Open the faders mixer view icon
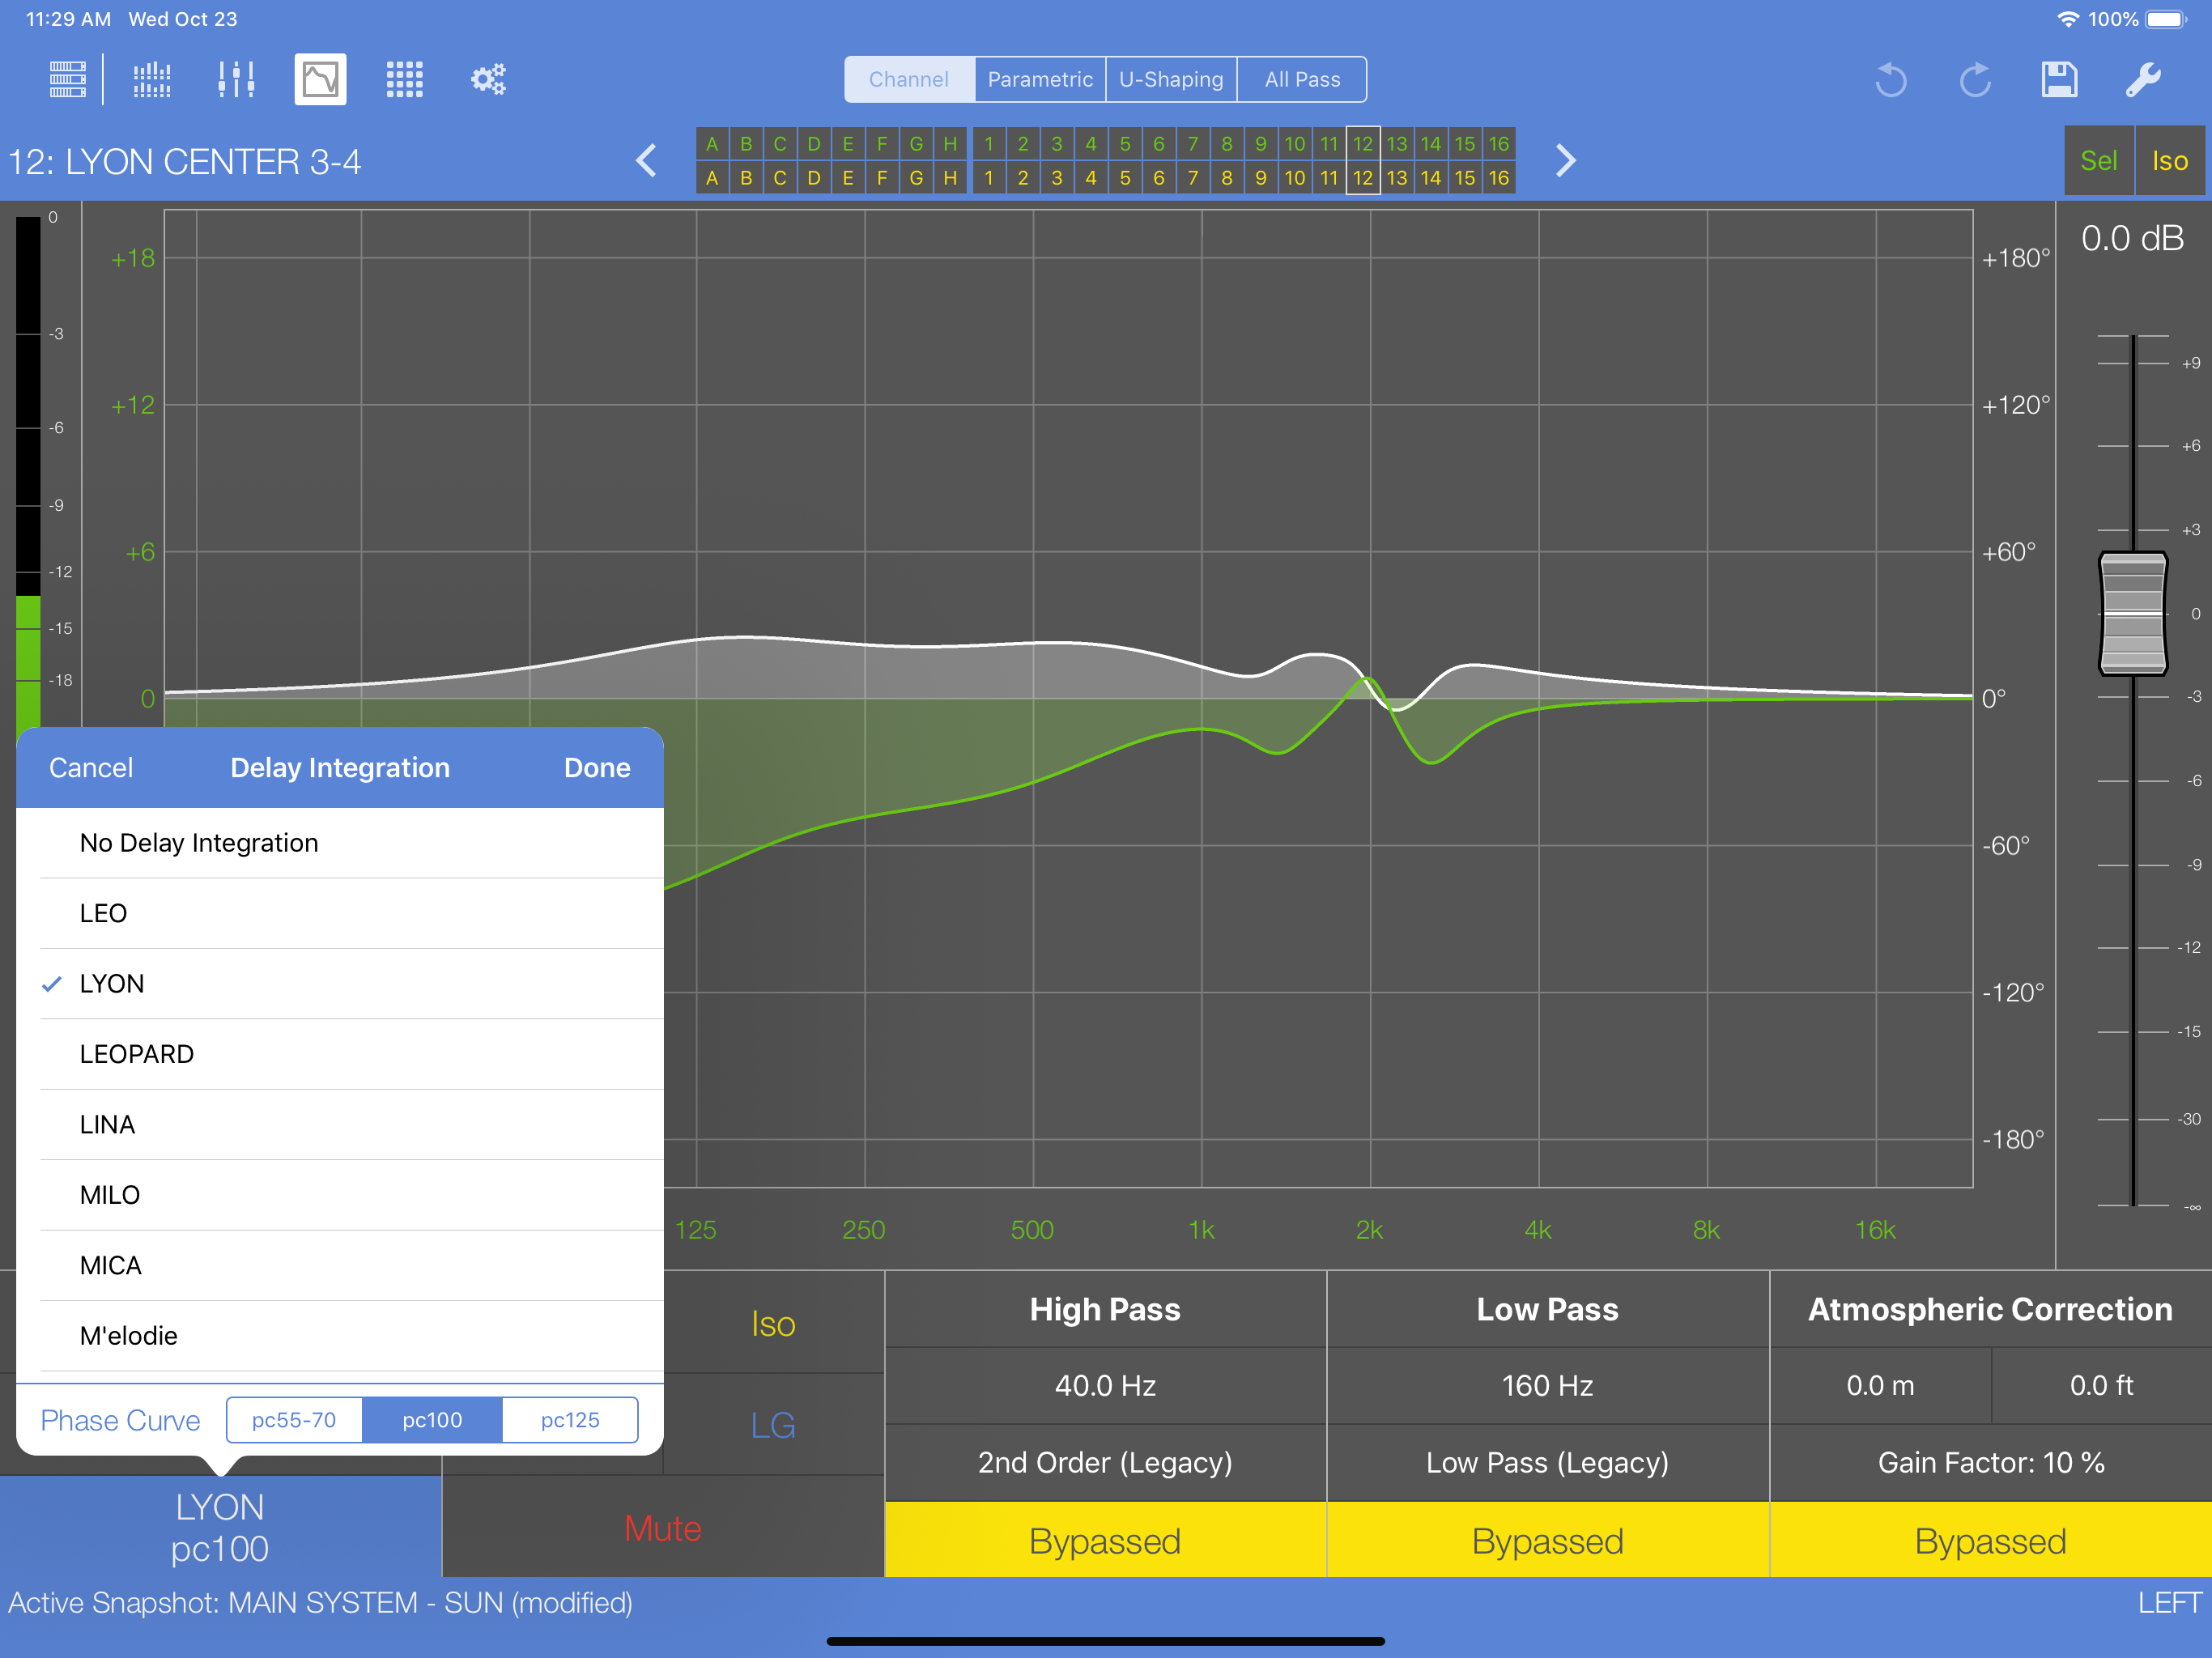2212x1658 pixels. point(236,79)
